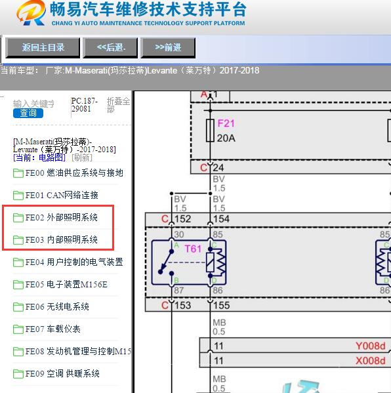
Task: Click the X008d connector label
Action: pos(370,361)
